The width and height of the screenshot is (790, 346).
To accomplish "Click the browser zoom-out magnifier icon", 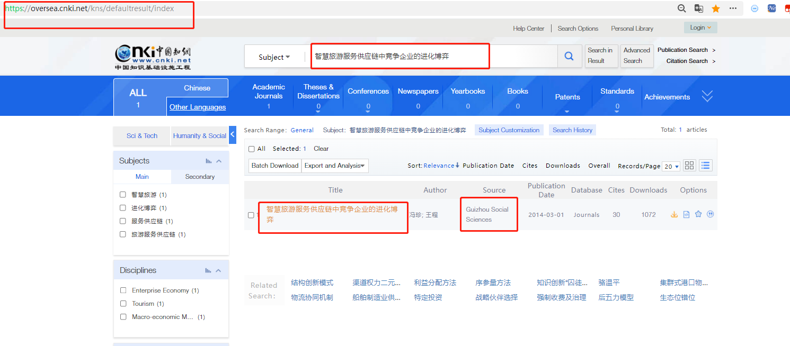I will [x=682, y=8].
